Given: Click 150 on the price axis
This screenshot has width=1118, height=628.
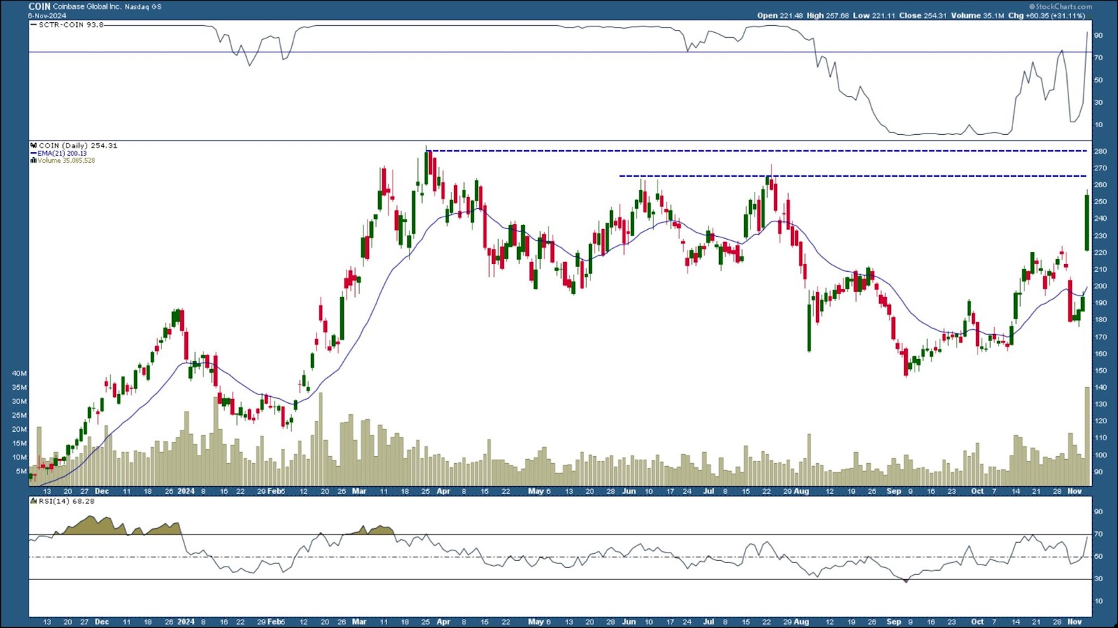Looking at the screenshot, I should pyautogui.click(x=1101, y=371).
